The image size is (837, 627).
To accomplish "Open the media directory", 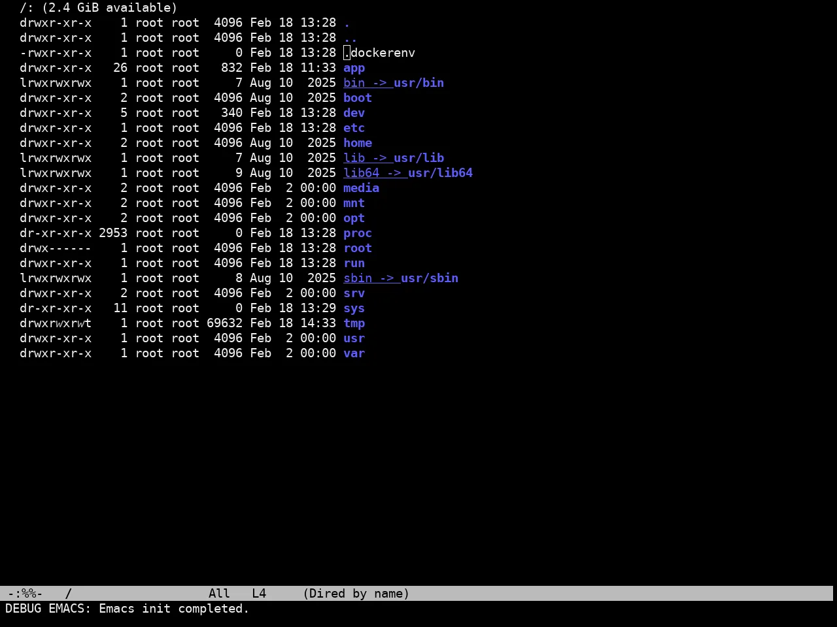I will [x=361, y=188].
